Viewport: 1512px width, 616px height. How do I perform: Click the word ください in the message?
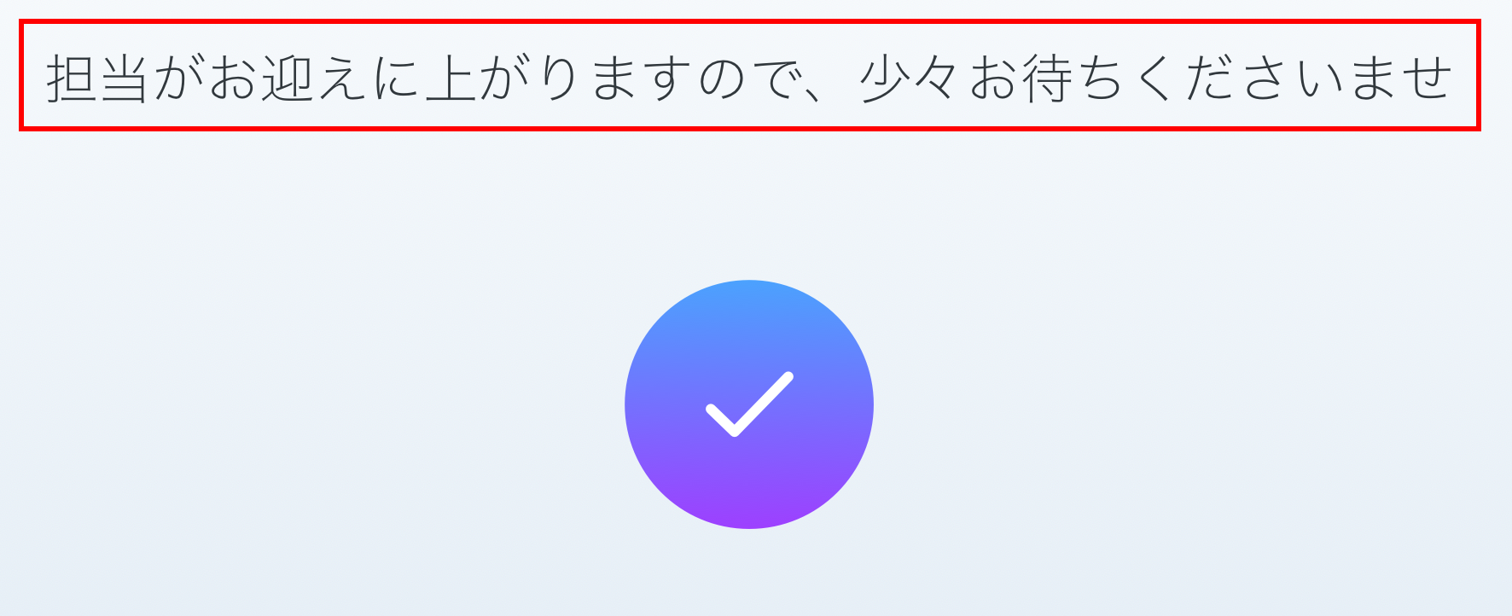coord(1236,78)
